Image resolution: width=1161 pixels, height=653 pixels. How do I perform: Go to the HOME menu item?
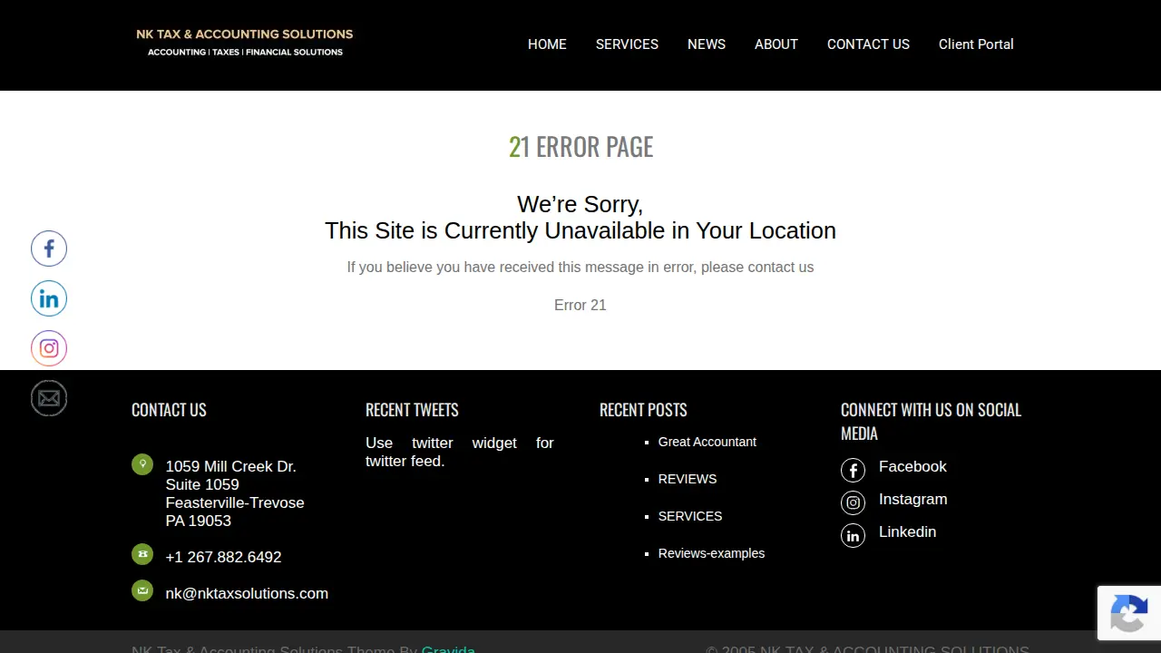tap(547, 44)
